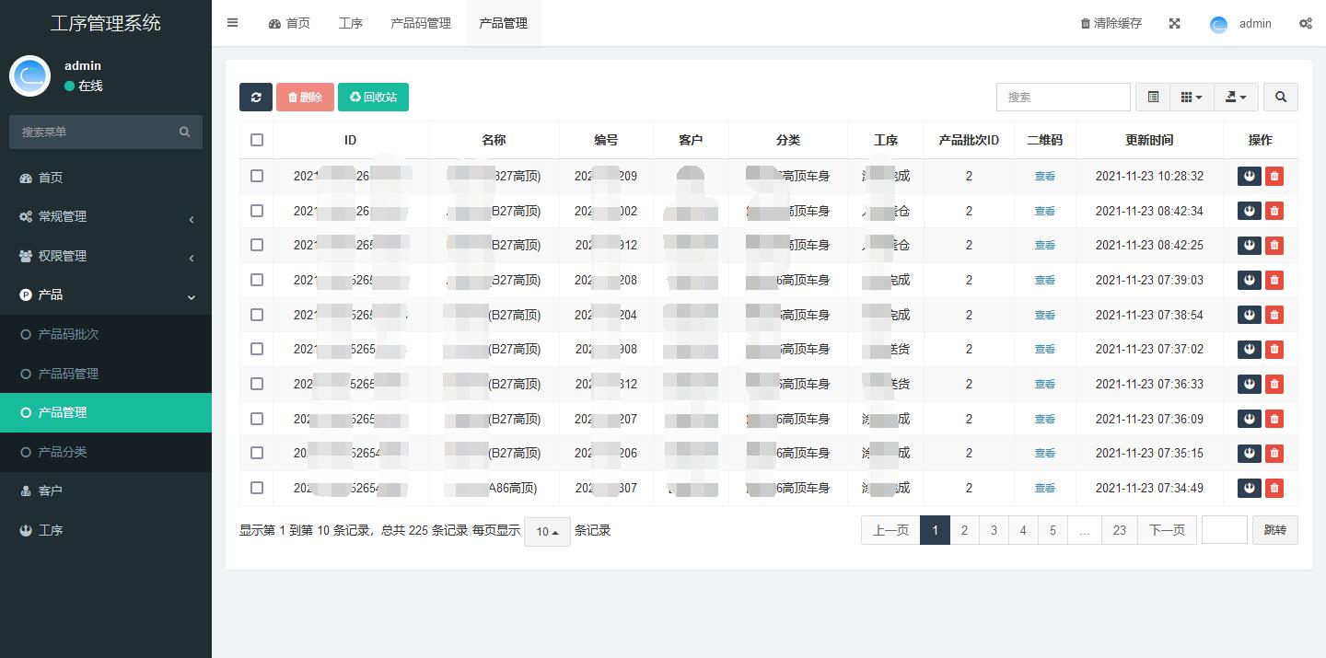Delete the row updated 07:37:02
The width and height of the screenshot is (1326, 658).
click(1274, 349)
